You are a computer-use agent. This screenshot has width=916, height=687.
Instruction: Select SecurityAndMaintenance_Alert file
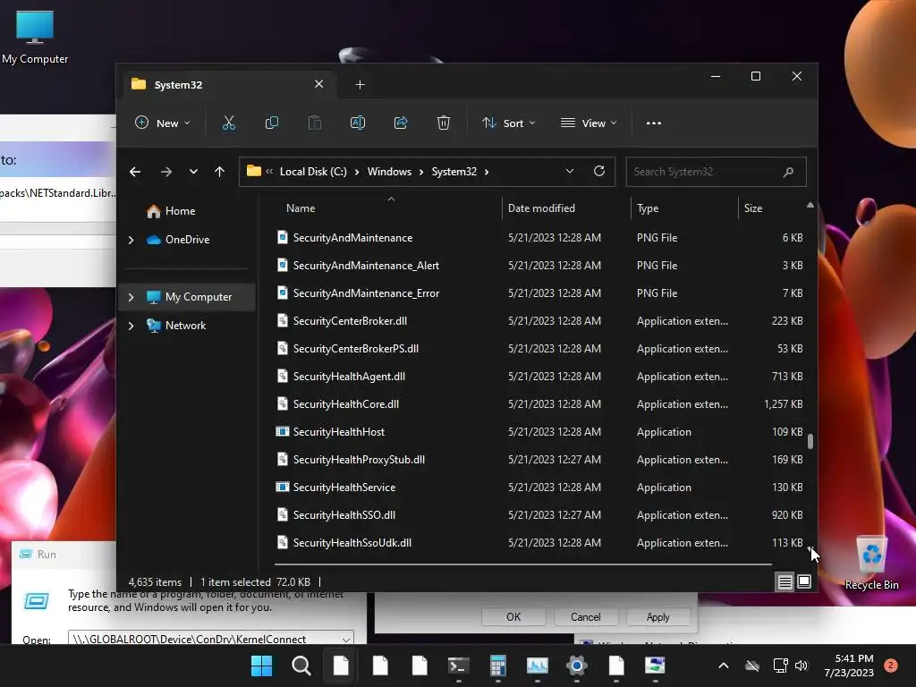539,265
